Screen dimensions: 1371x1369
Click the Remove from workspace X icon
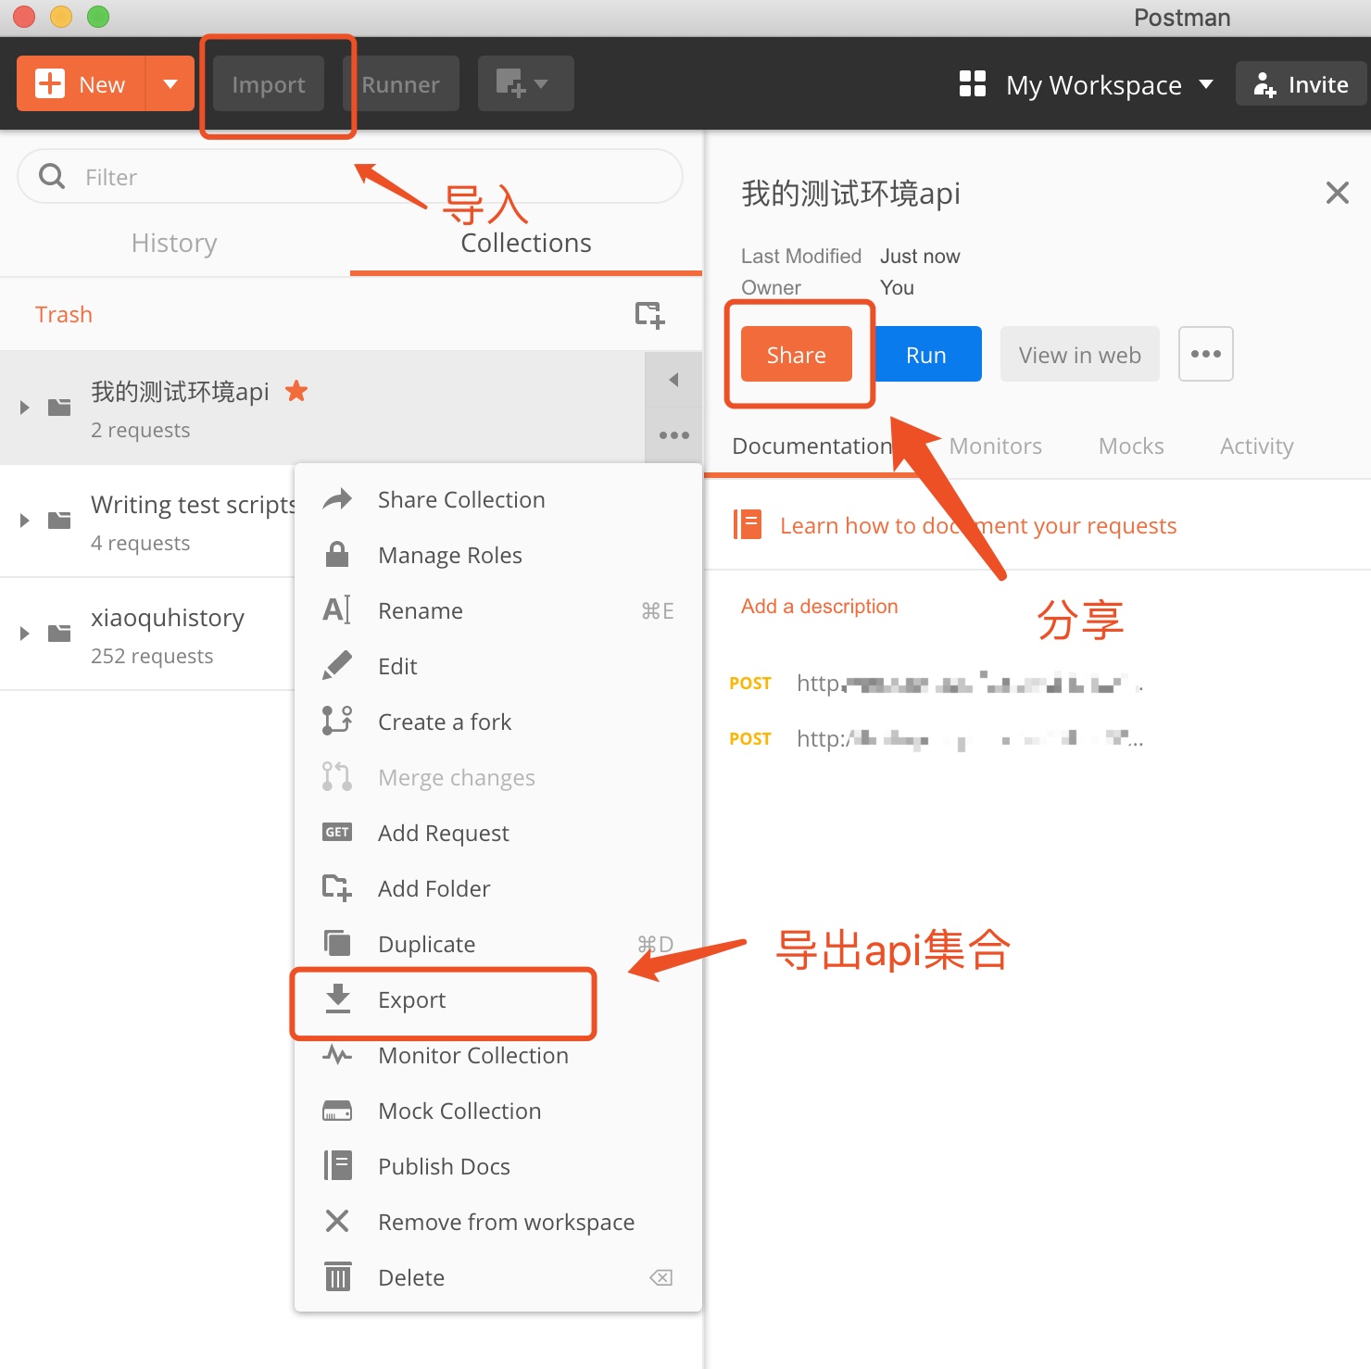coord(337,1221)
